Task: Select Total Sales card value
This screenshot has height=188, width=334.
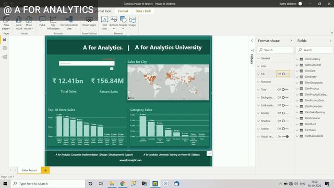Action: pyautogui.click(x=68, y=81)
